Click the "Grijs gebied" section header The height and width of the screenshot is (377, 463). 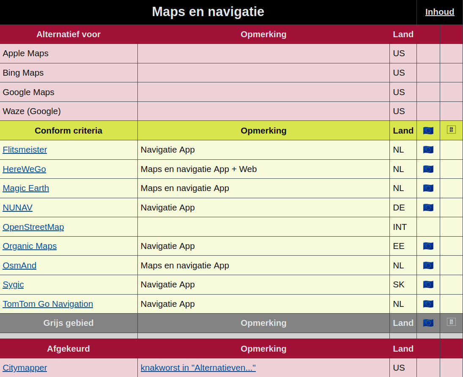coord(68,323)
